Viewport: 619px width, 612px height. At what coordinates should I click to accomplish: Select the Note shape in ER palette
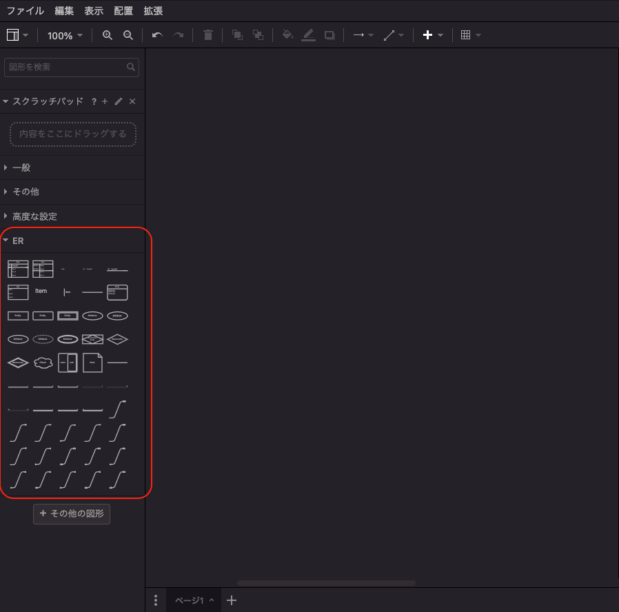tap(92, 363)
